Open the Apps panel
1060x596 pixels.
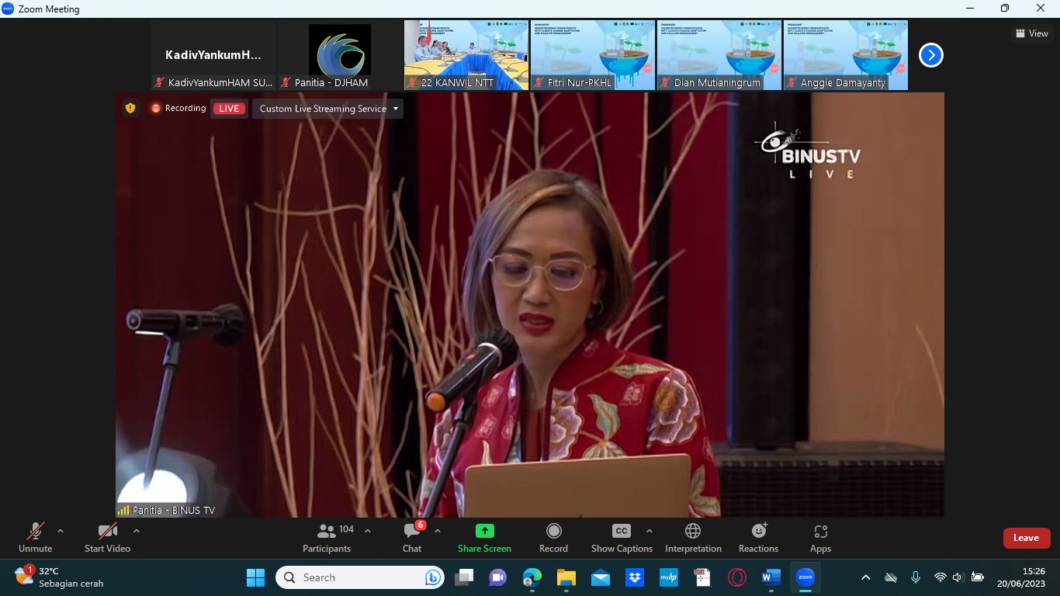820,532
